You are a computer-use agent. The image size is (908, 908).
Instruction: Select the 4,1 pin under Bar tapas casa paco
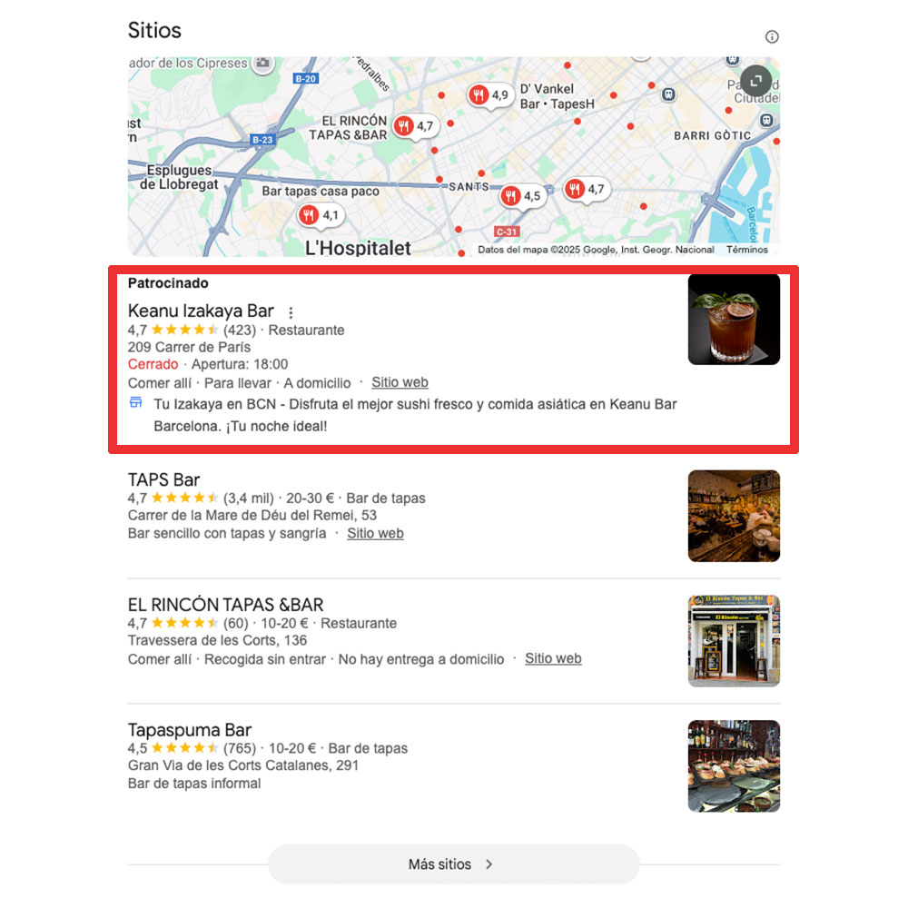[321, 216]
